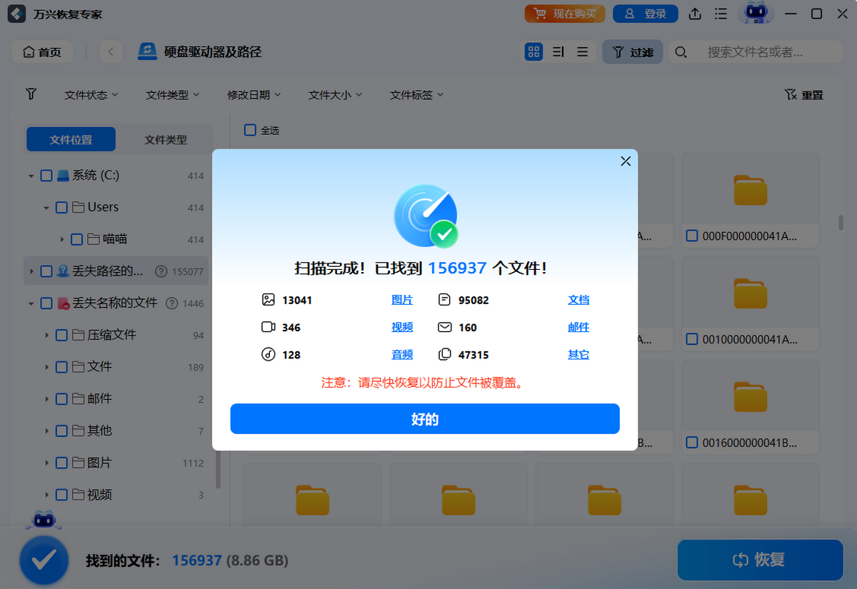Click the upload/share icon in title bar
The height and width of the screenshot is (589, 857).
pos(694,14)
